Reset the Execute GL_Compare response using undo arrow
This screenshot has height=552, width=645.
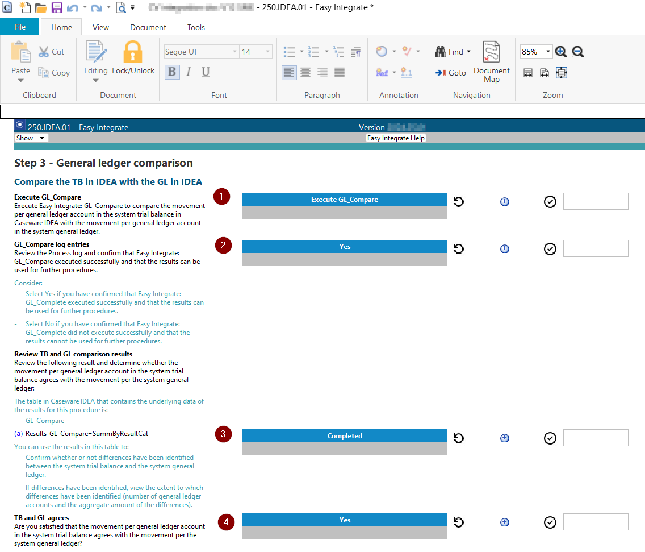pyautogui.click(x=459, y=201)
